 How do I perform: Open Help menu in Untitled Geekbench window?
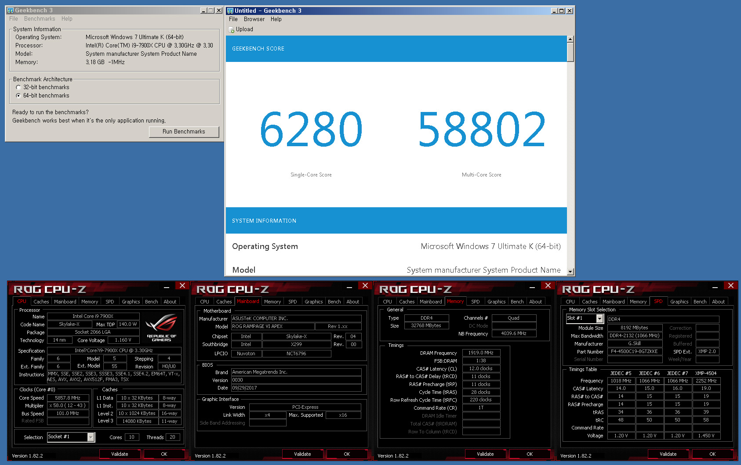(x=276, y=19)
